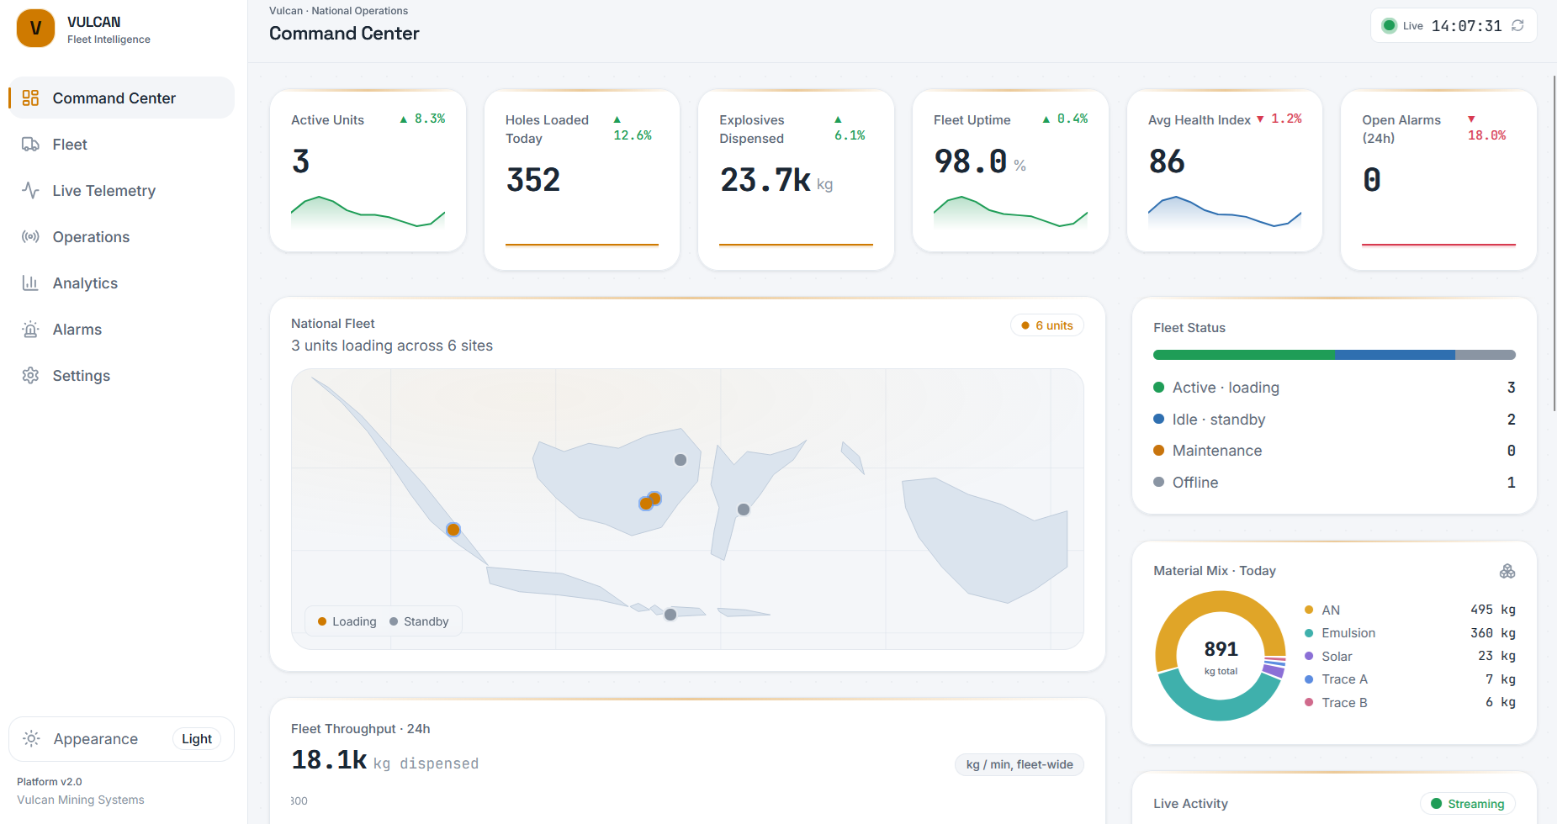The height and width of the screenshot is (824, 1557).
Task: Click the Solar purple legend swatch
Action: click(1309, 656)
